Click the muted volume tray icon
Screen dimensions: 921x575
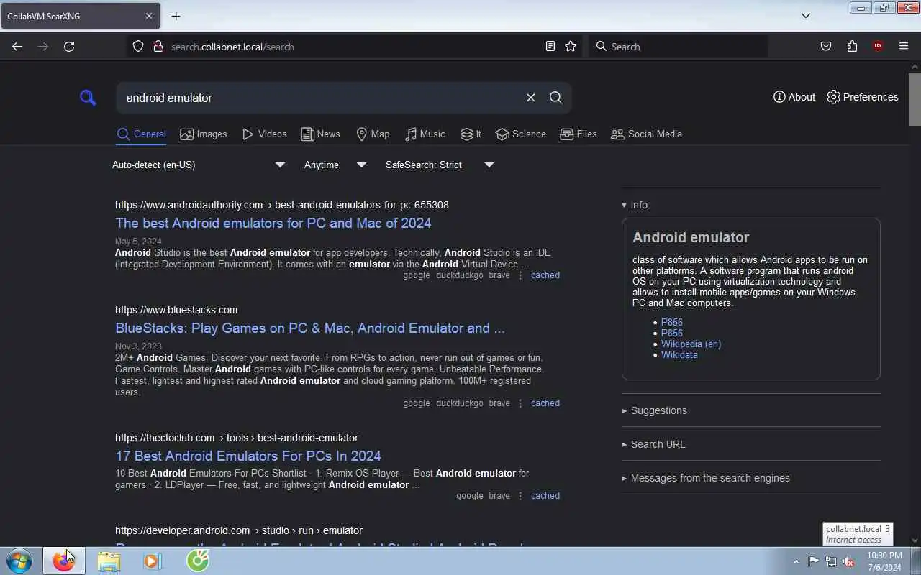(849, 562)
